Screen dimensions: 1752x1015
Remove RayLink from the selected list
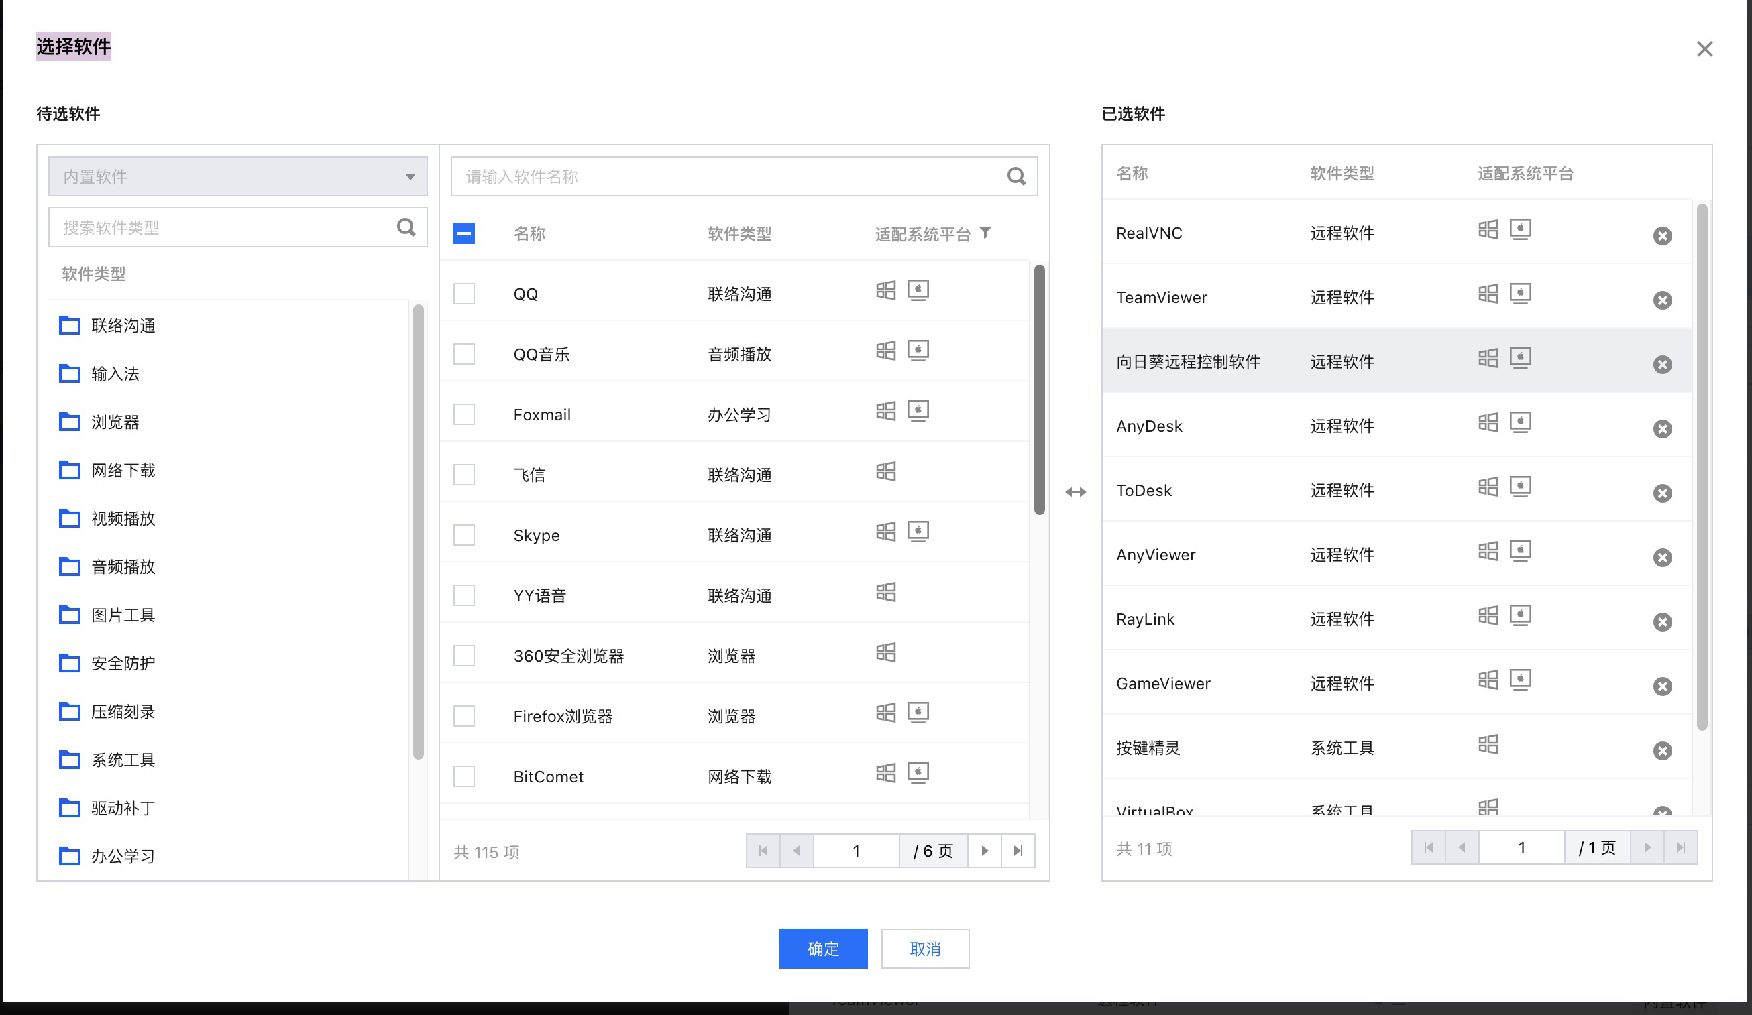point(1662,621)
